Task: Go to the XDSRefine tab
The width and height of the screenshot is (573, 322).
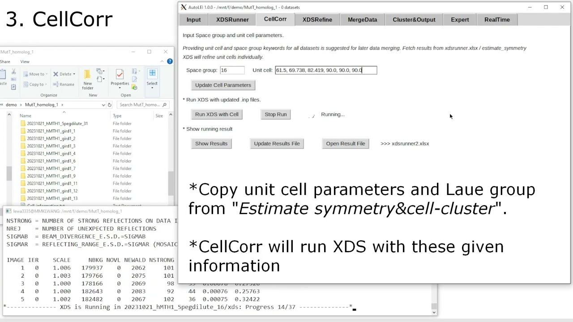Action: (317, 20)
